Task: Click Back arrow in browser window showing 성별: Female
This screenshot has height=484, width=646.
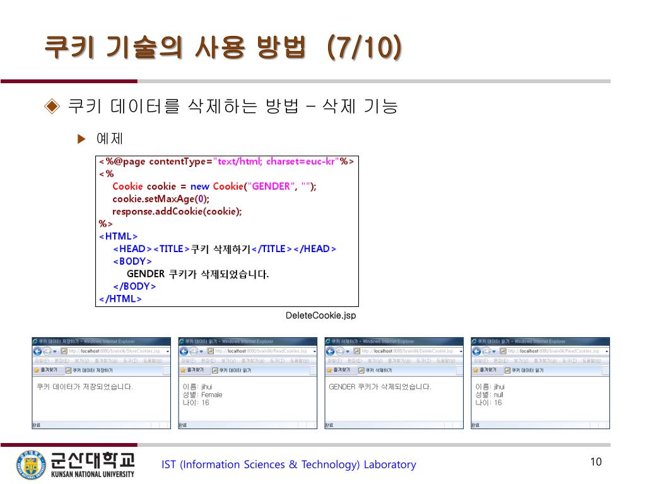Action: click(x=184, y=352)
